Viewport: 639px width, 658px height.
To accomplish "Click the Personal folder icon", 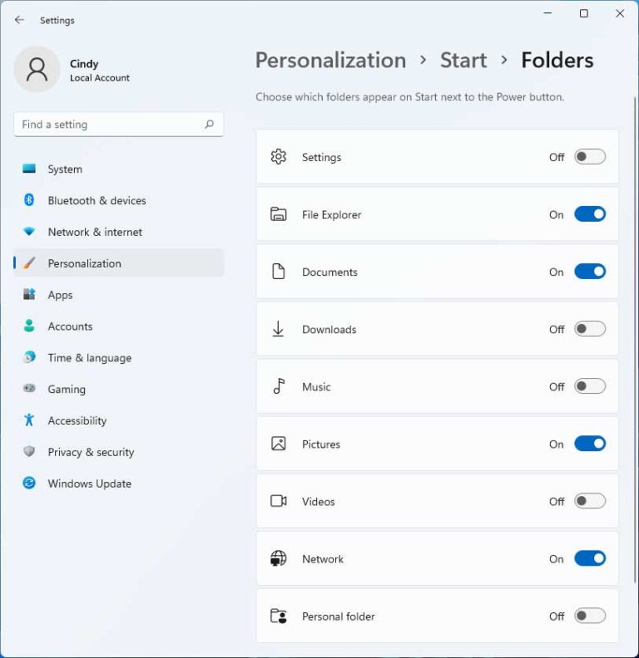I will coord(278,616).
